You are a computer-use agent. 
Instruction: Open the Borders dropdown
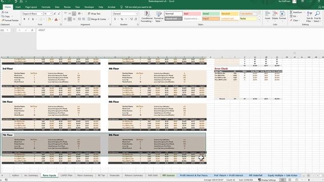coord(44,19)
